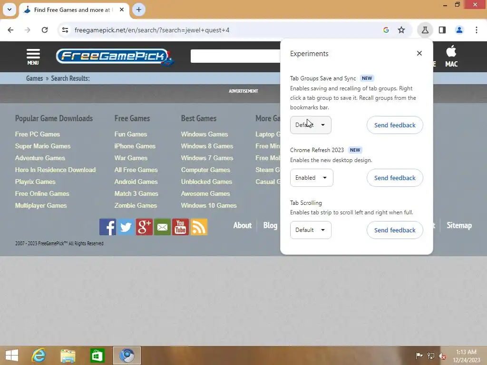Open Windows 7 Games link
This screenshot has width=487, height=365.
pos(207,158)
